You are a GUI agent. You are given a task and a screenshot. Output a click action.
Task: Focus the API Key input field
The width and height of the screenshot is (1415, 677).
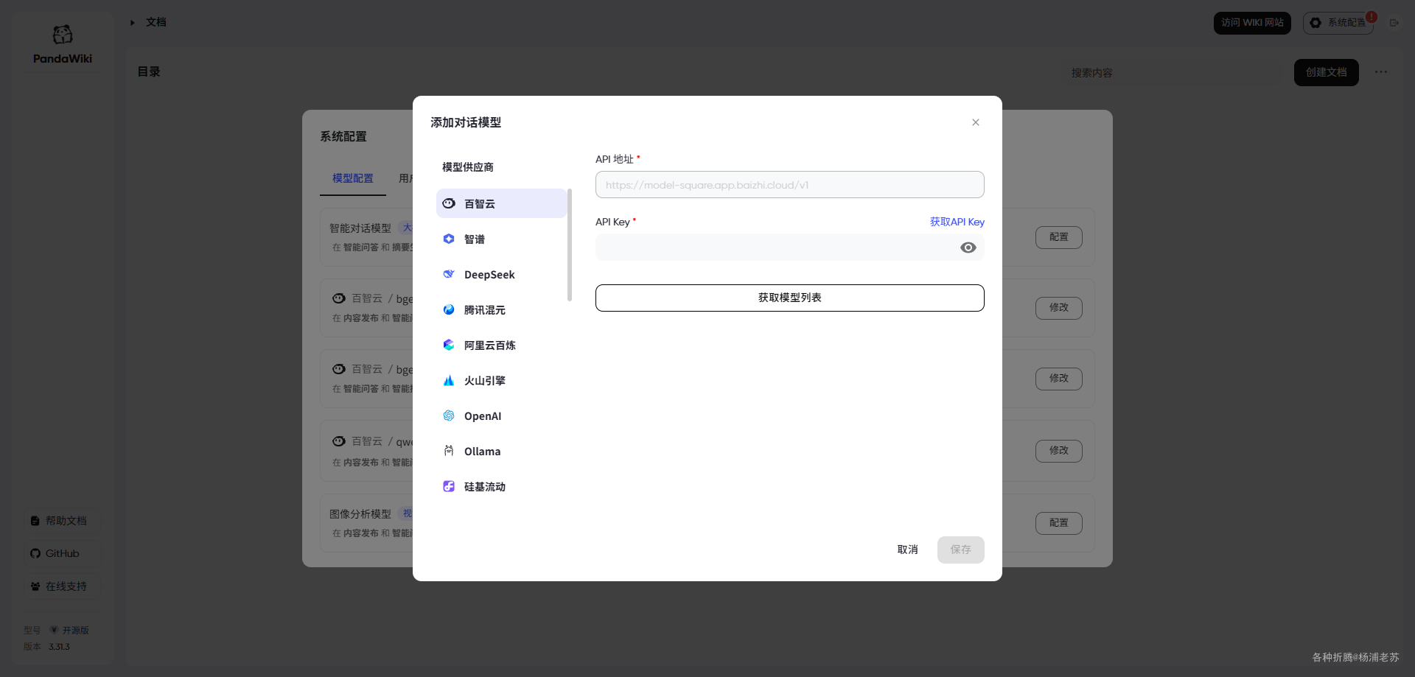789,248
